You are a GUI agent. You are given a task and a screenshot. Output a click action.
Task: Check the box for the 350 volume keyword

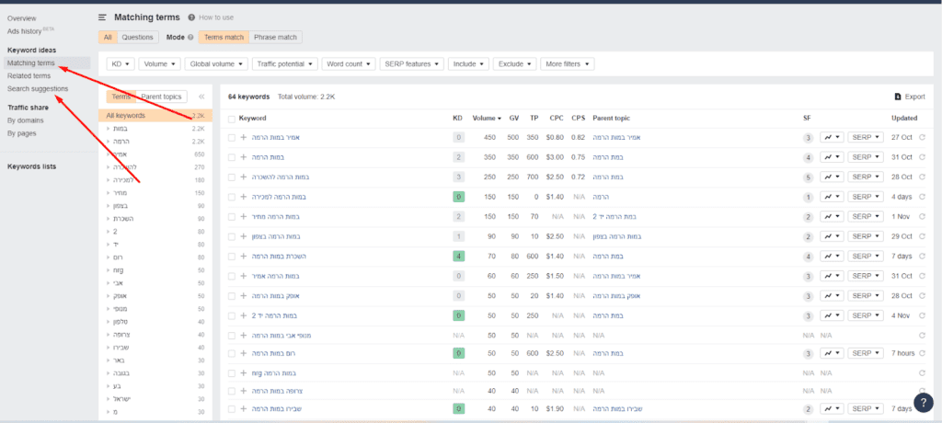(232, 157)
